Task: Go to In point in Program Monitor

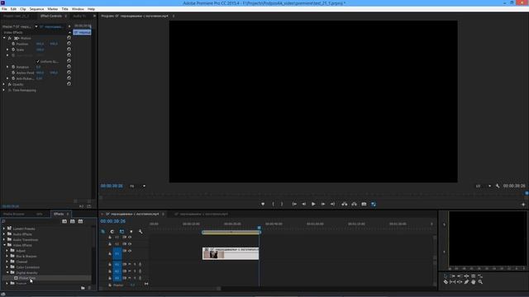Action: (x=294, y=204)
